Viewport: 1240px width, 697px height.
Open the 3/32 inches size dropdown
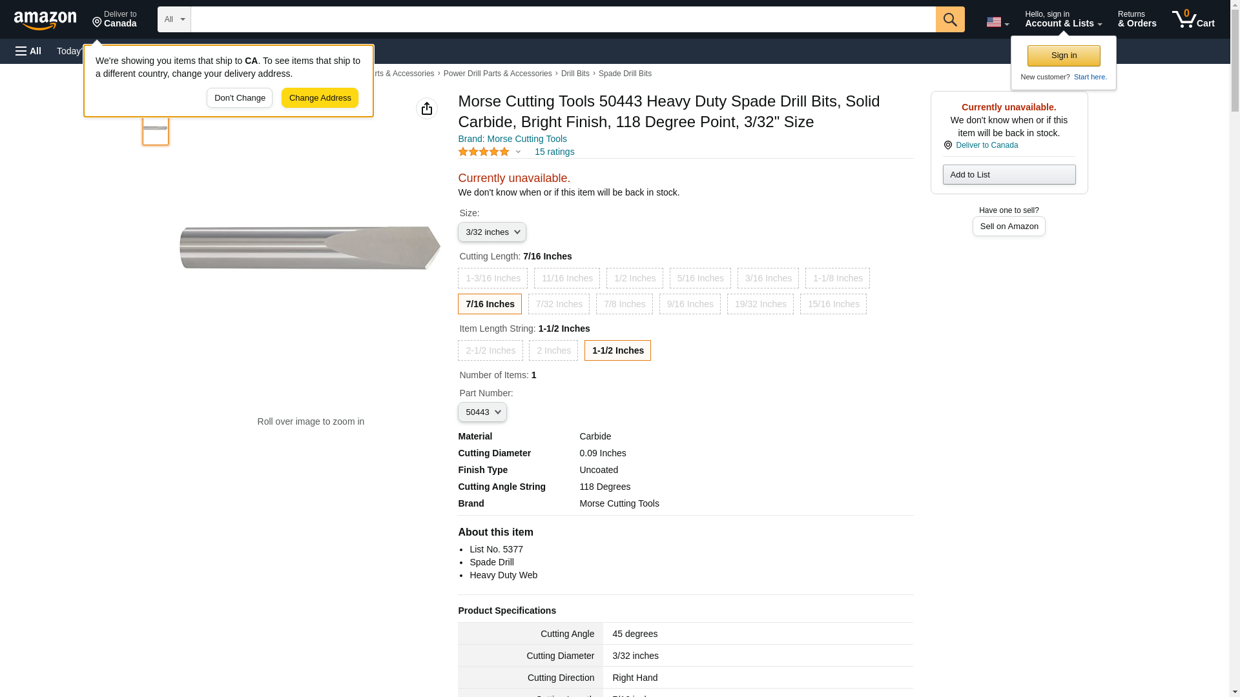(491, 232)
